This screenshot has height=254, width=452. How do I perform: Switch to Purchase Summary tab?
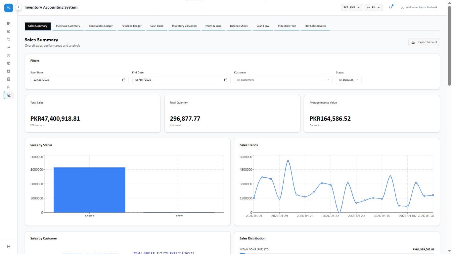tap(68, 26)
